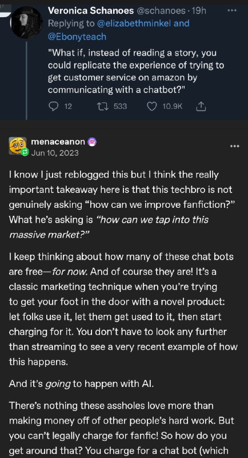
Task: Click the @schanoes handle
Action: (x=161, y=11)
